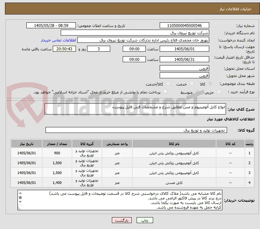The image size is (260, 229).
Task: Click the تاریخ نیاز column header
Action: tap(26, 144)
